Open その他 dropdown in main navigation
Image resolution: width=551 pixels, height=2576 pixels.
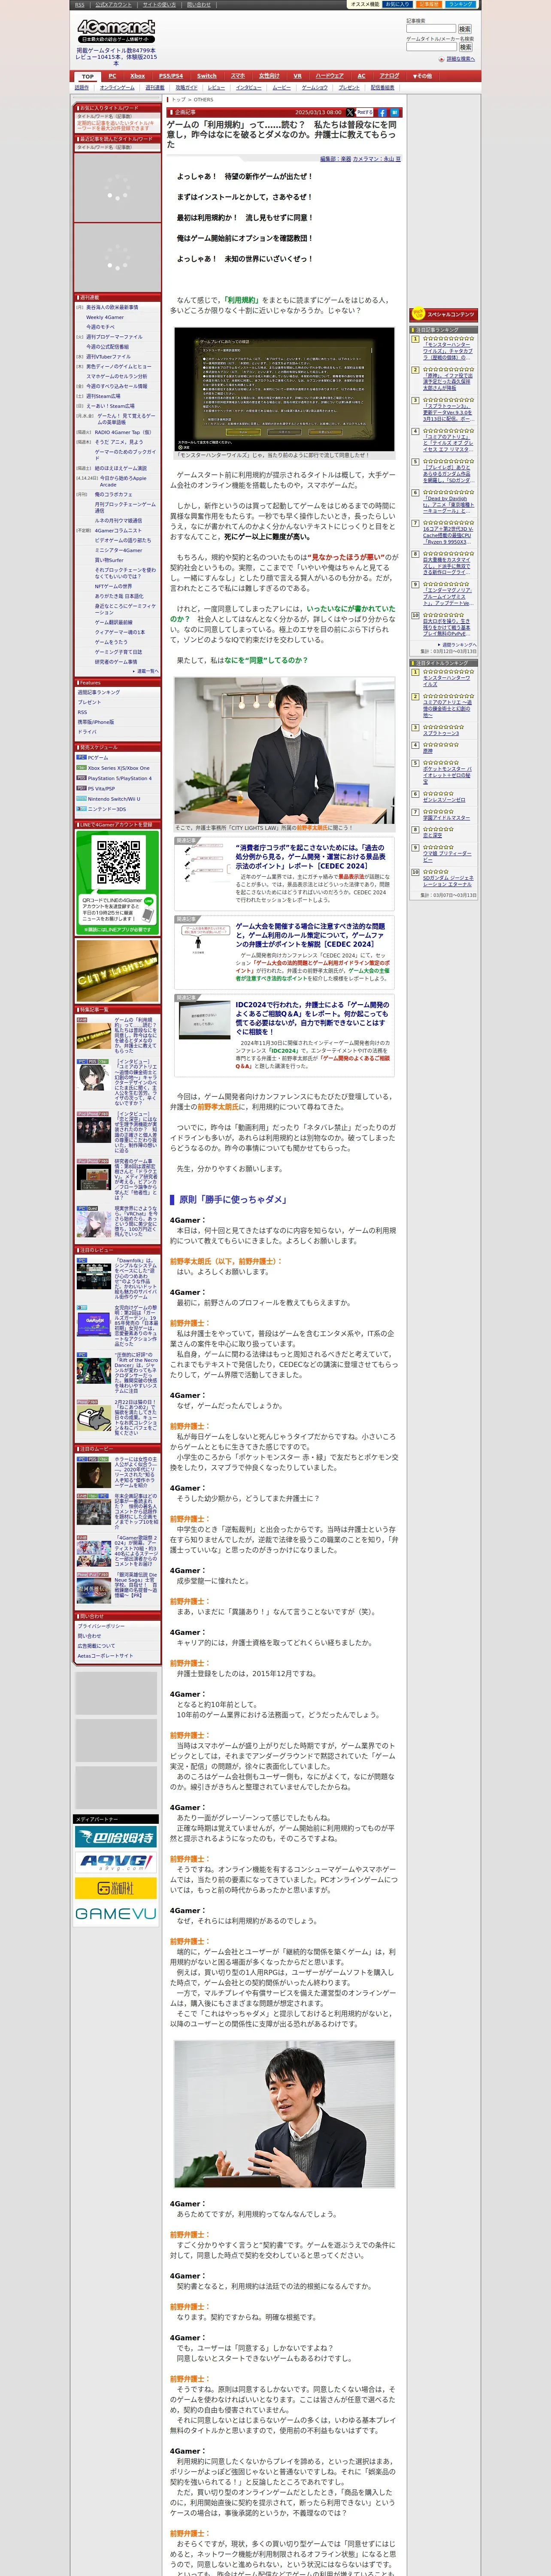click(x=423, y=76)
